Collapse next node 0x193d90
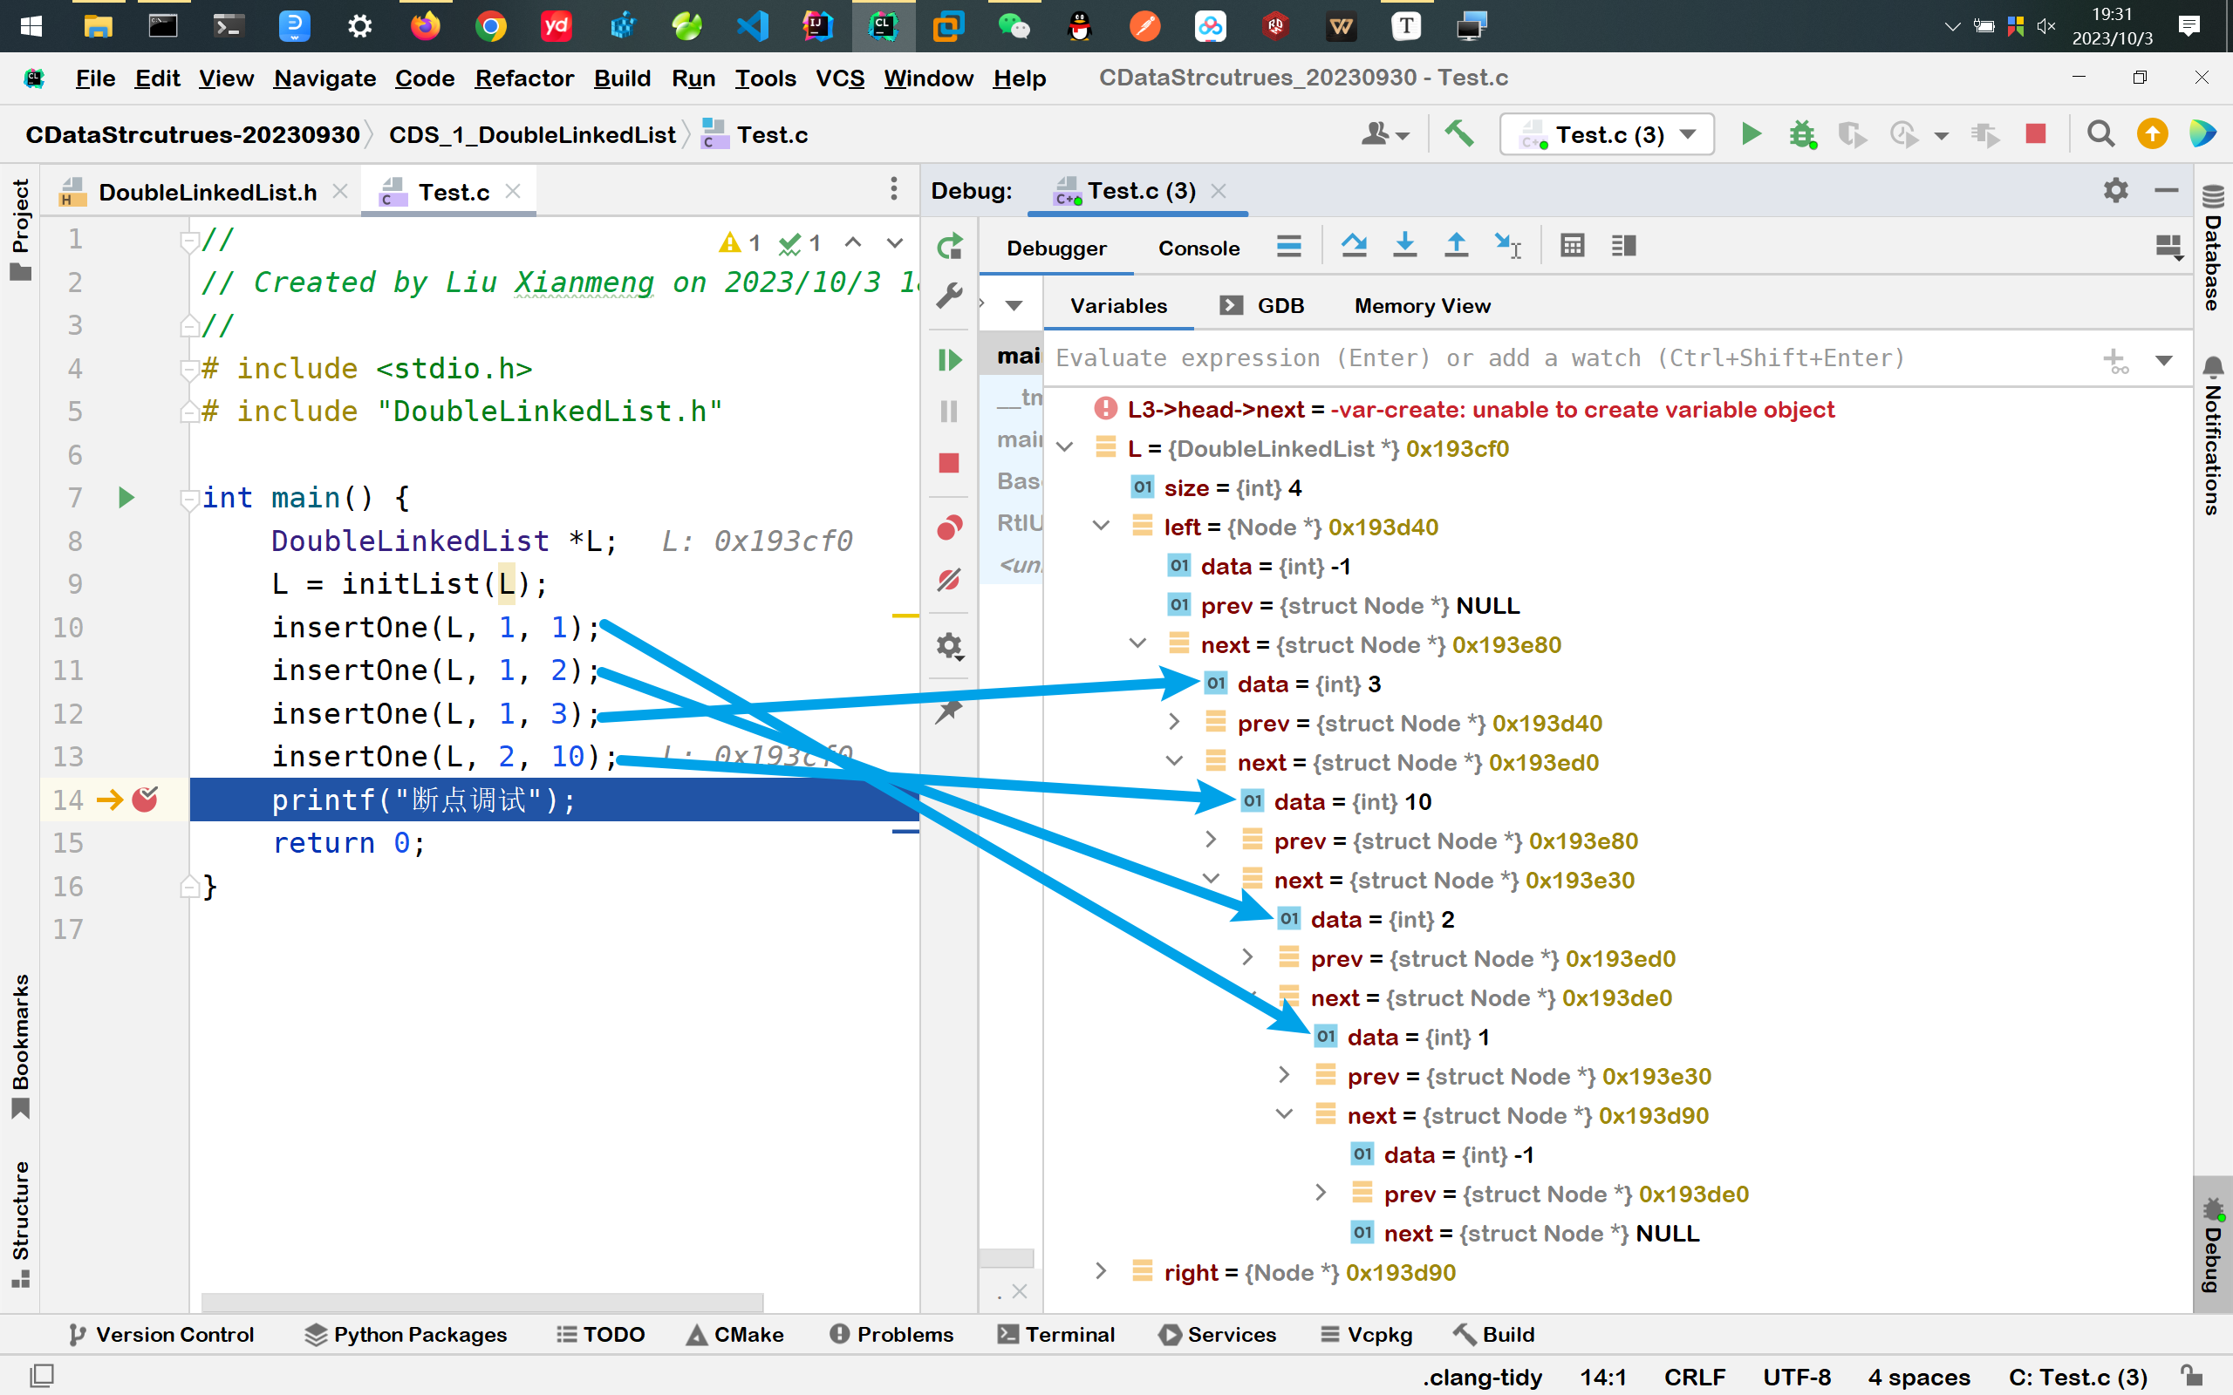 [x=1285, y=1114]
